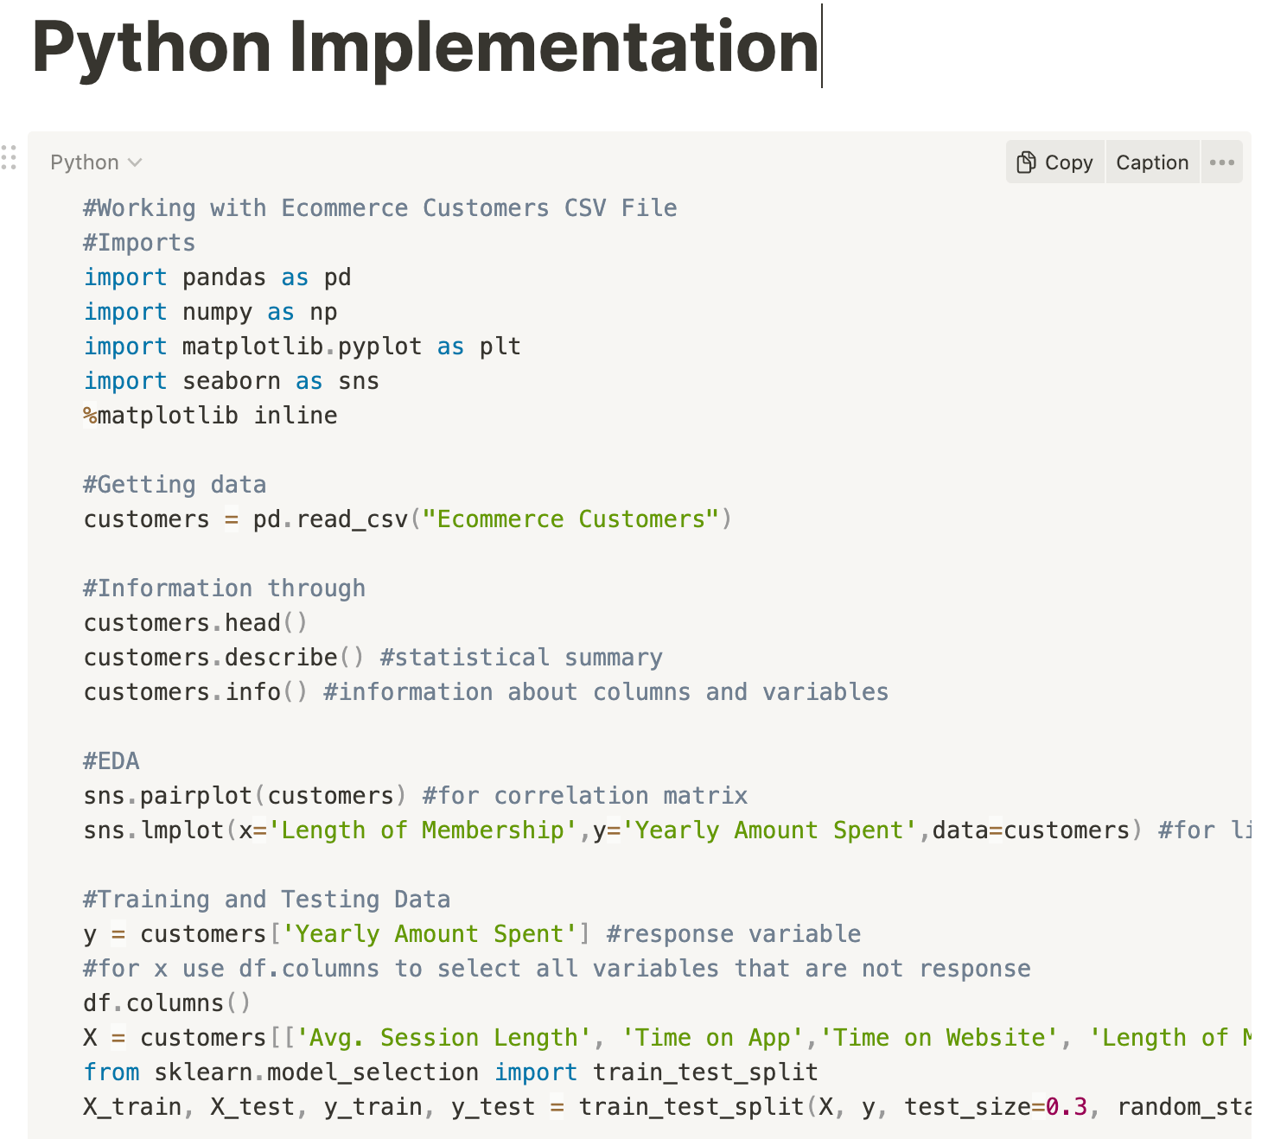This screenshot has width=1274, height=1139.
Task: Click the test_size value 0.3
Action: click(1067, 1107)
